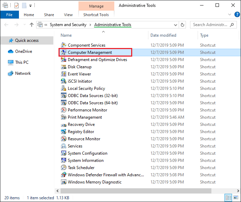
Task: Select the Services gear icon
Action: tap(63, 146)
